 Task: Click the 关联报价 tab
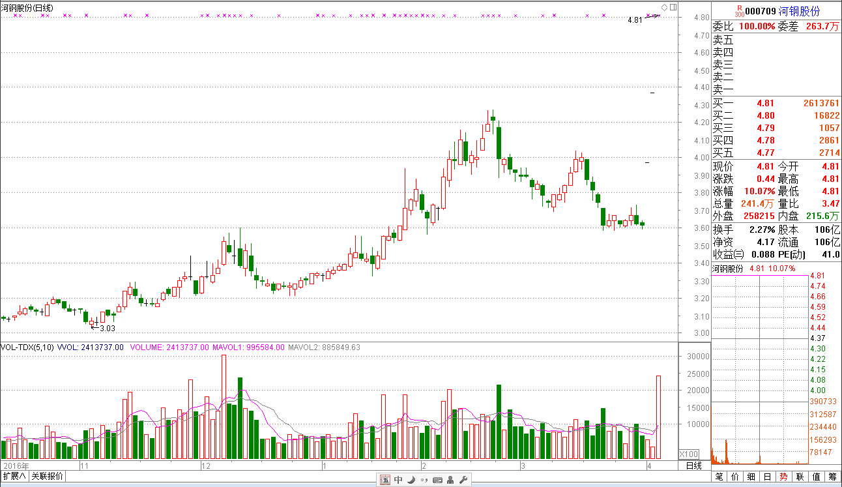coord(47,476)
